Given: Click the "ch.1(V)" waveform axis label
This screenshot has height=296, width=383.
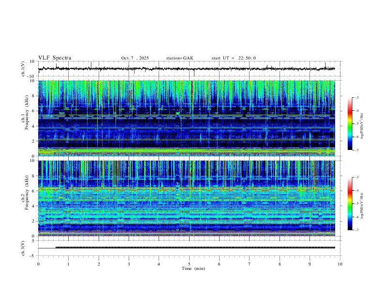Looking at the screenshot, I should [x=23, y=69].
